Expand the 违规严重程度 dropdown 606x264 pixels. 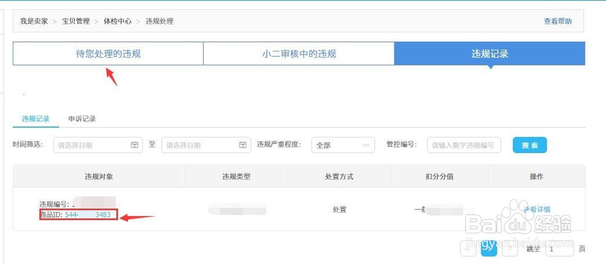(x=343, y=145)
